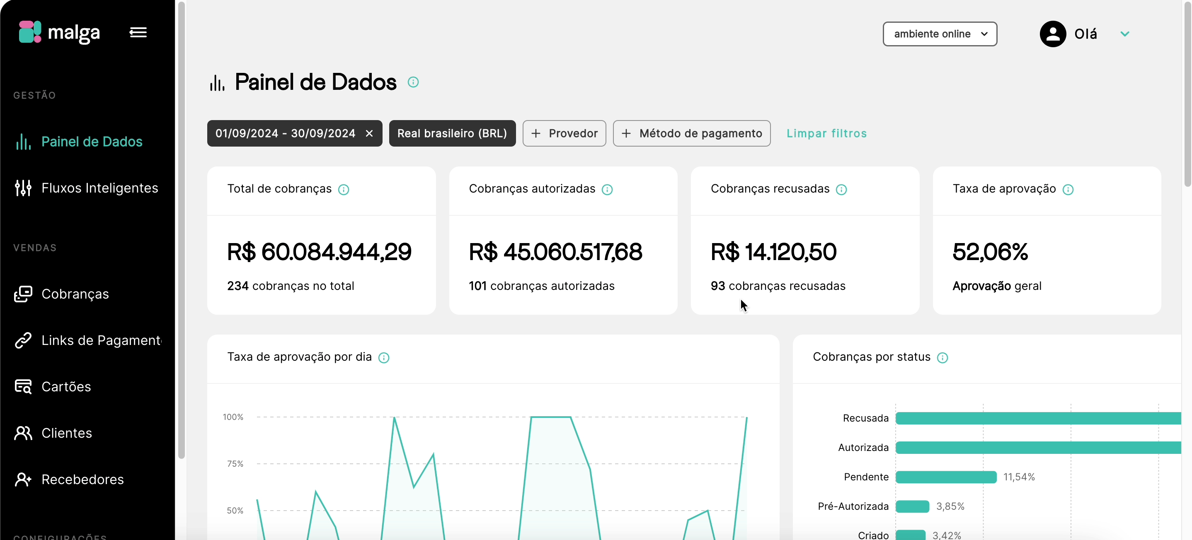
Task: Click info icon beside Cobranças por status
Action: point(942,358)
